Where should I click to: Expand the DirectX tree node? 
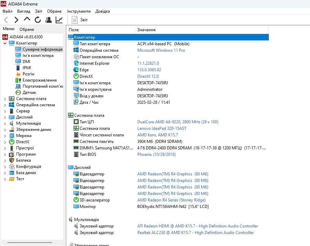click(5, 142)
